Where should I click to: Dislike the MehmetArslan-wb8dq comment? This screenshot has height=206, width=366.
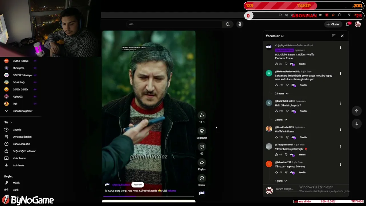(x=287, y=85)
